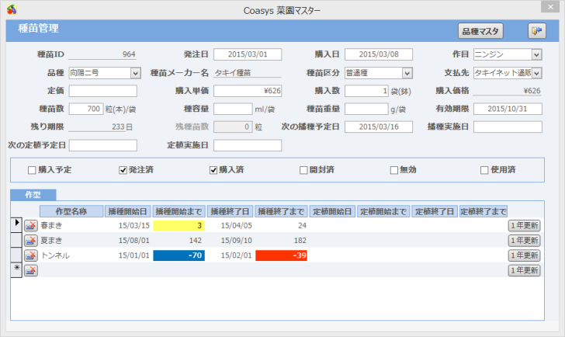Click the delete icon in the 春まき row
565x337 pixels.
pyautogui.click(x=32, y=225)
